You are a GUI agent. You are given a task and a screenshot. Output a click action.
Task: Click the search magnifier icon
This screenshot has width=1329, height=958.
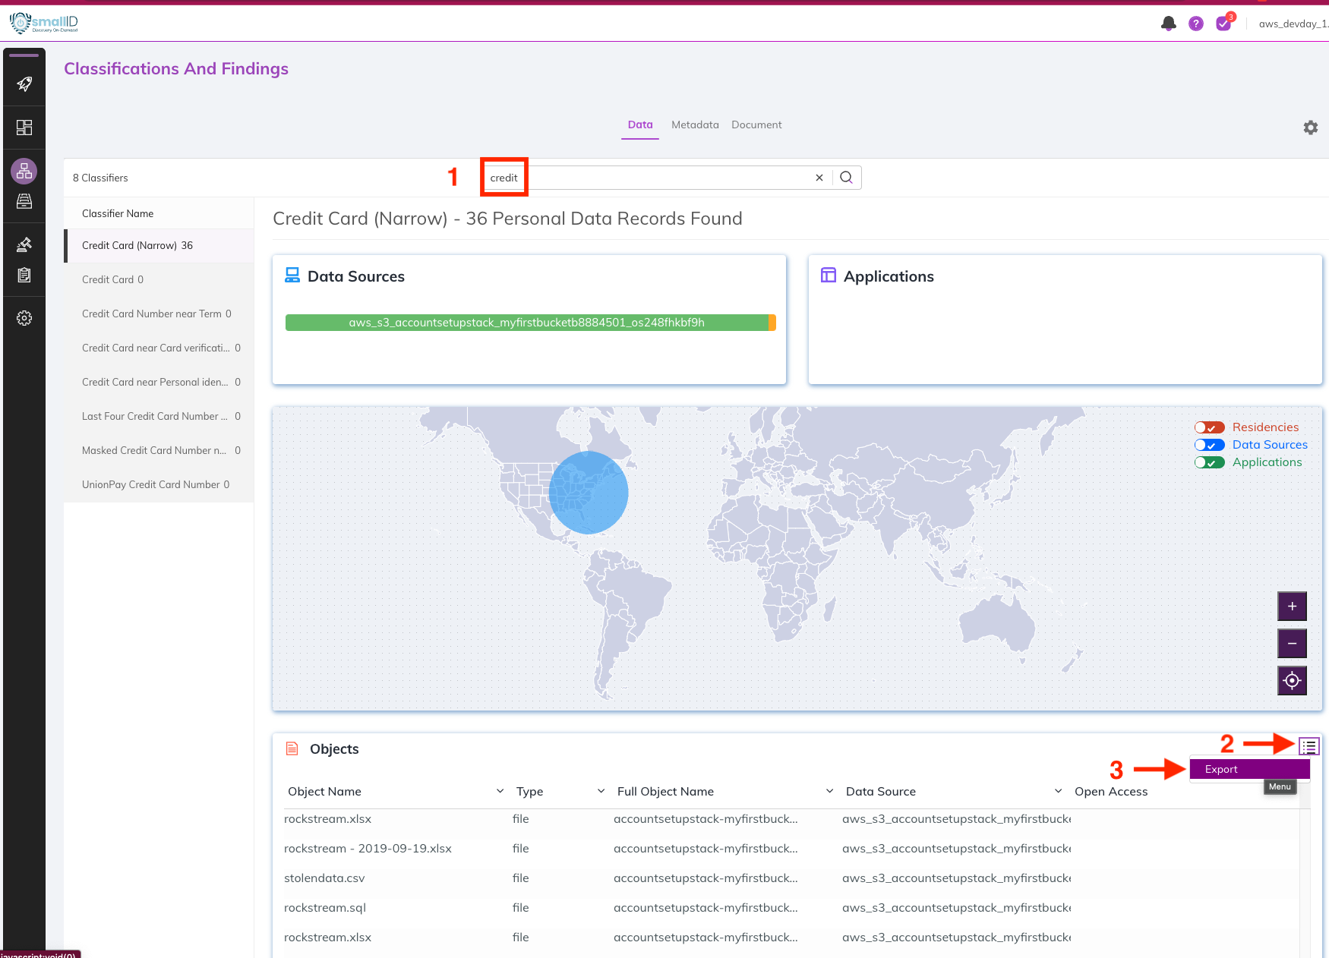coord(847,178)
